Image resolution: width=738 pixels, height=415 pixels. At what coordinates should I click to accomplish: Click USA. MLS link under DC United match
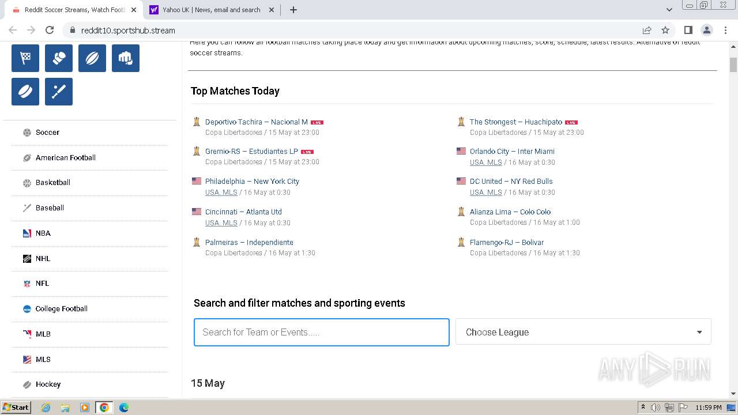[486, 193]
